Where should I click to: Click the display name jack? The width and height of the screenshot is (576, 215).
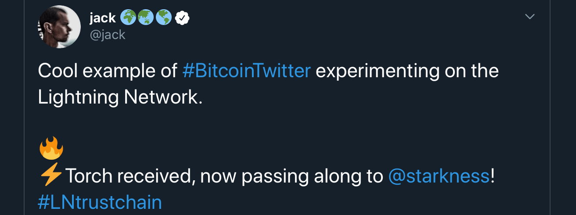102,18
